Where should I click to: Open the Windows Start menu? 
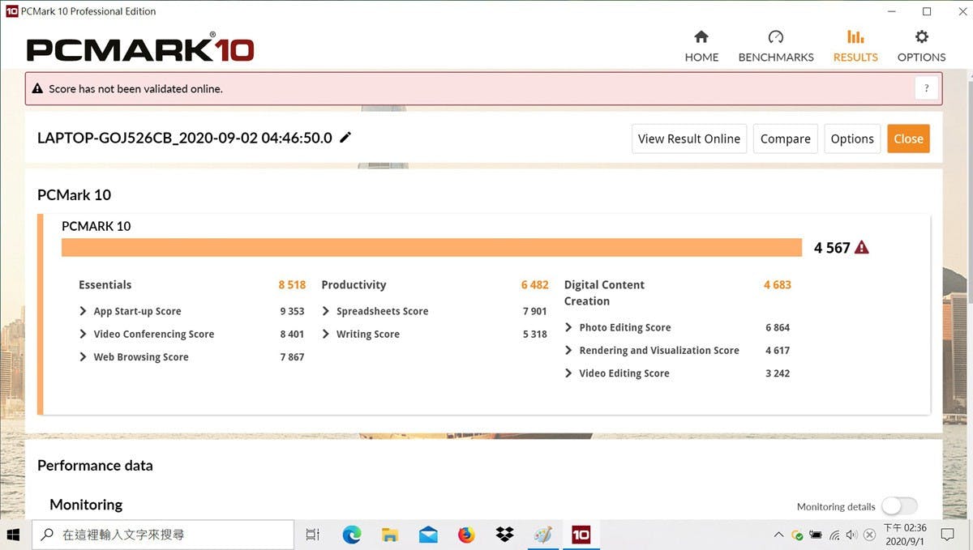[14, 535]
